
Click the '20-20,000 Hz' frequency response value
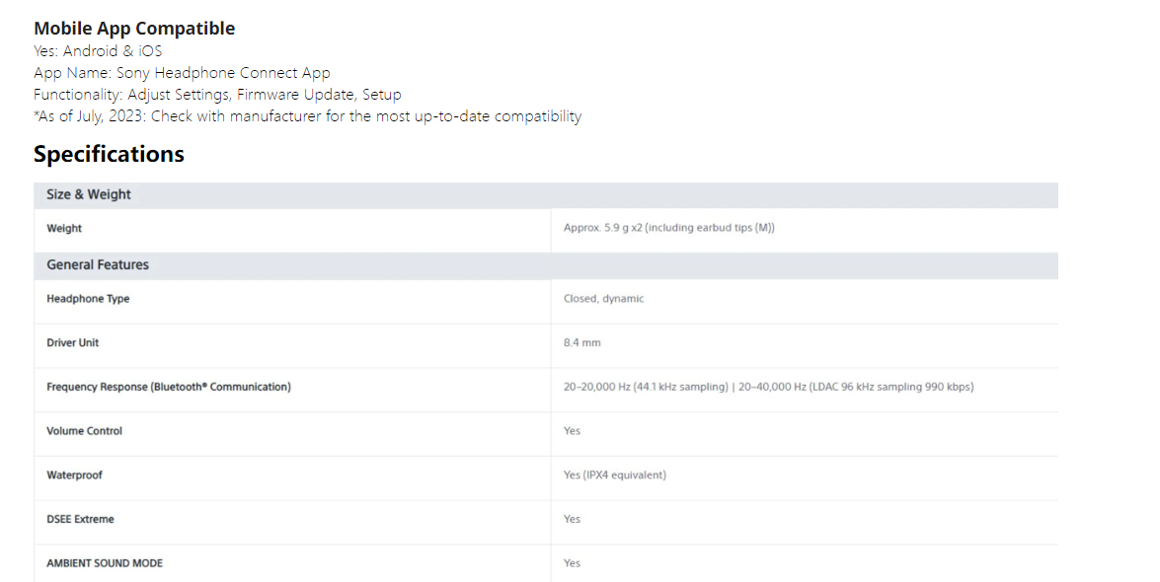coord(769,387)
